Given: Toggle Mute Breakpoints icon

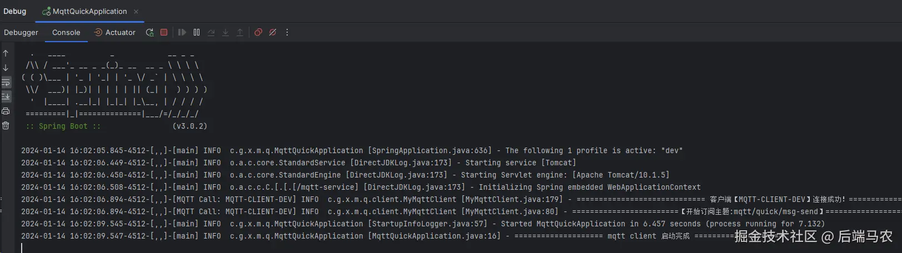Looking at the screenshot, I should click(273, 33).
